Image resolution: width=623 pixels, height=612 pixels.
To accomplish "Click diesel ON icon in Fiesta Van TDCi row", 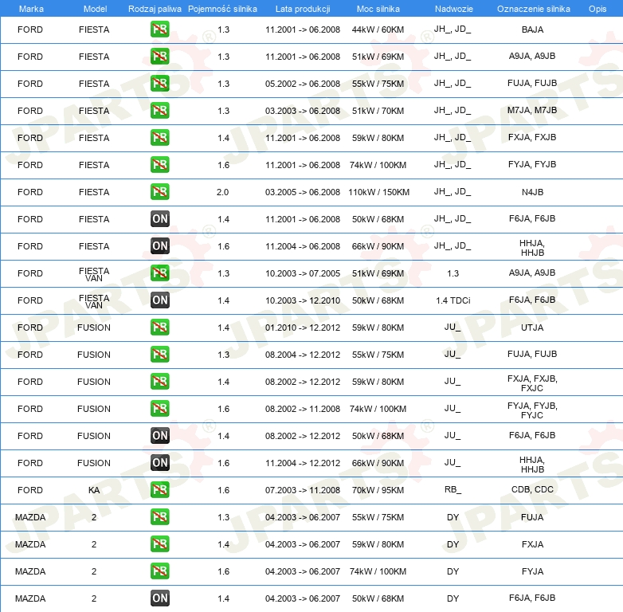I will click(159, 300).
